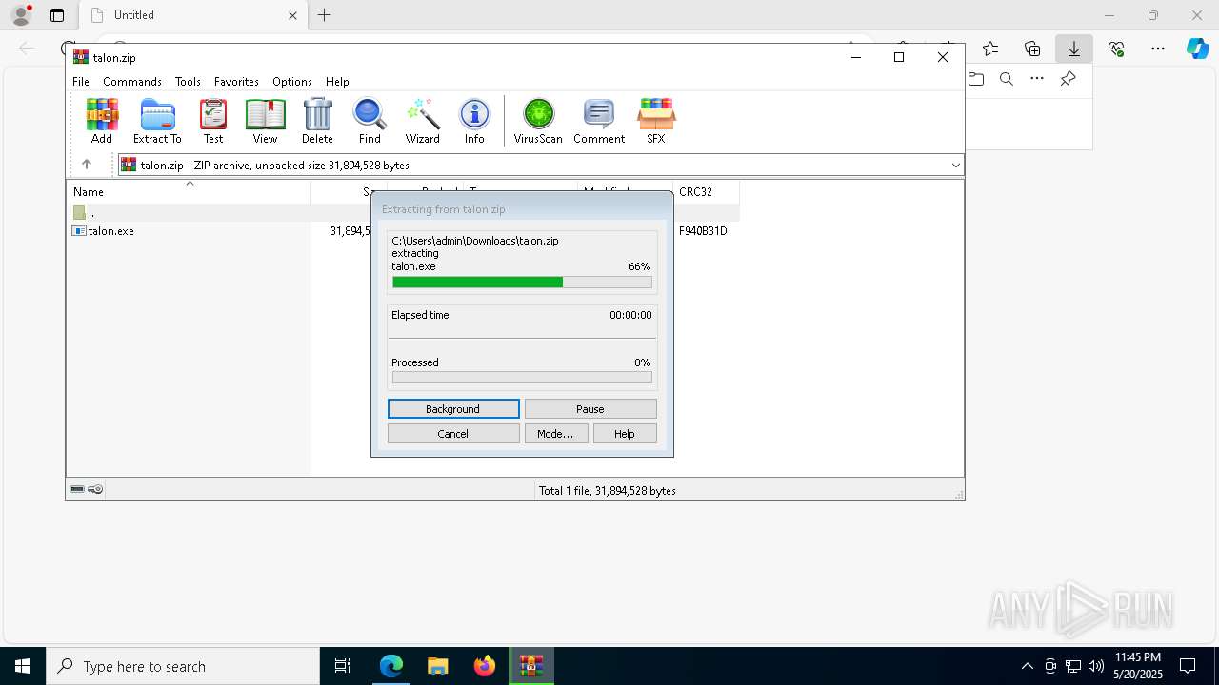Launch the Wizard tool
Viewport: 1219px width, 685px height.
(423, 121)
